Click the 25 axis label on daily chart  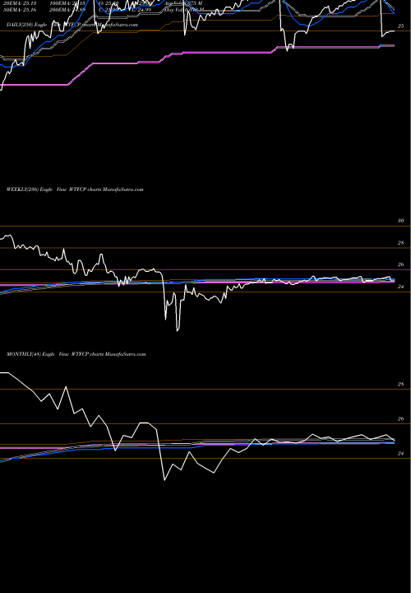coord(400,26)
